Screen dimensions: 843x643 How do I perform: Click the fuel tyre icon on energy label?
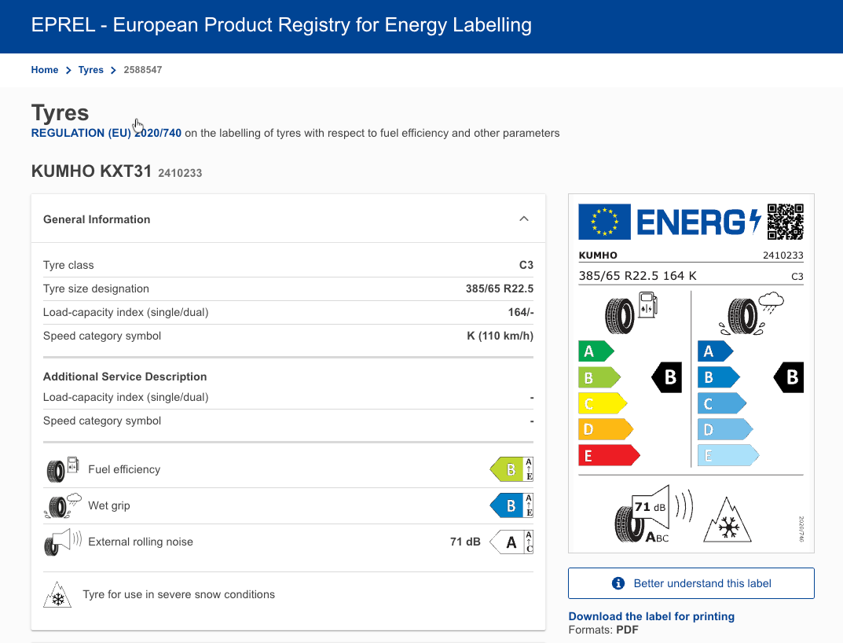631,313
